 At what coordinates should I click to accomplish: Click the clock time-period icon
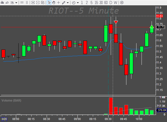[x=74, y=3]
